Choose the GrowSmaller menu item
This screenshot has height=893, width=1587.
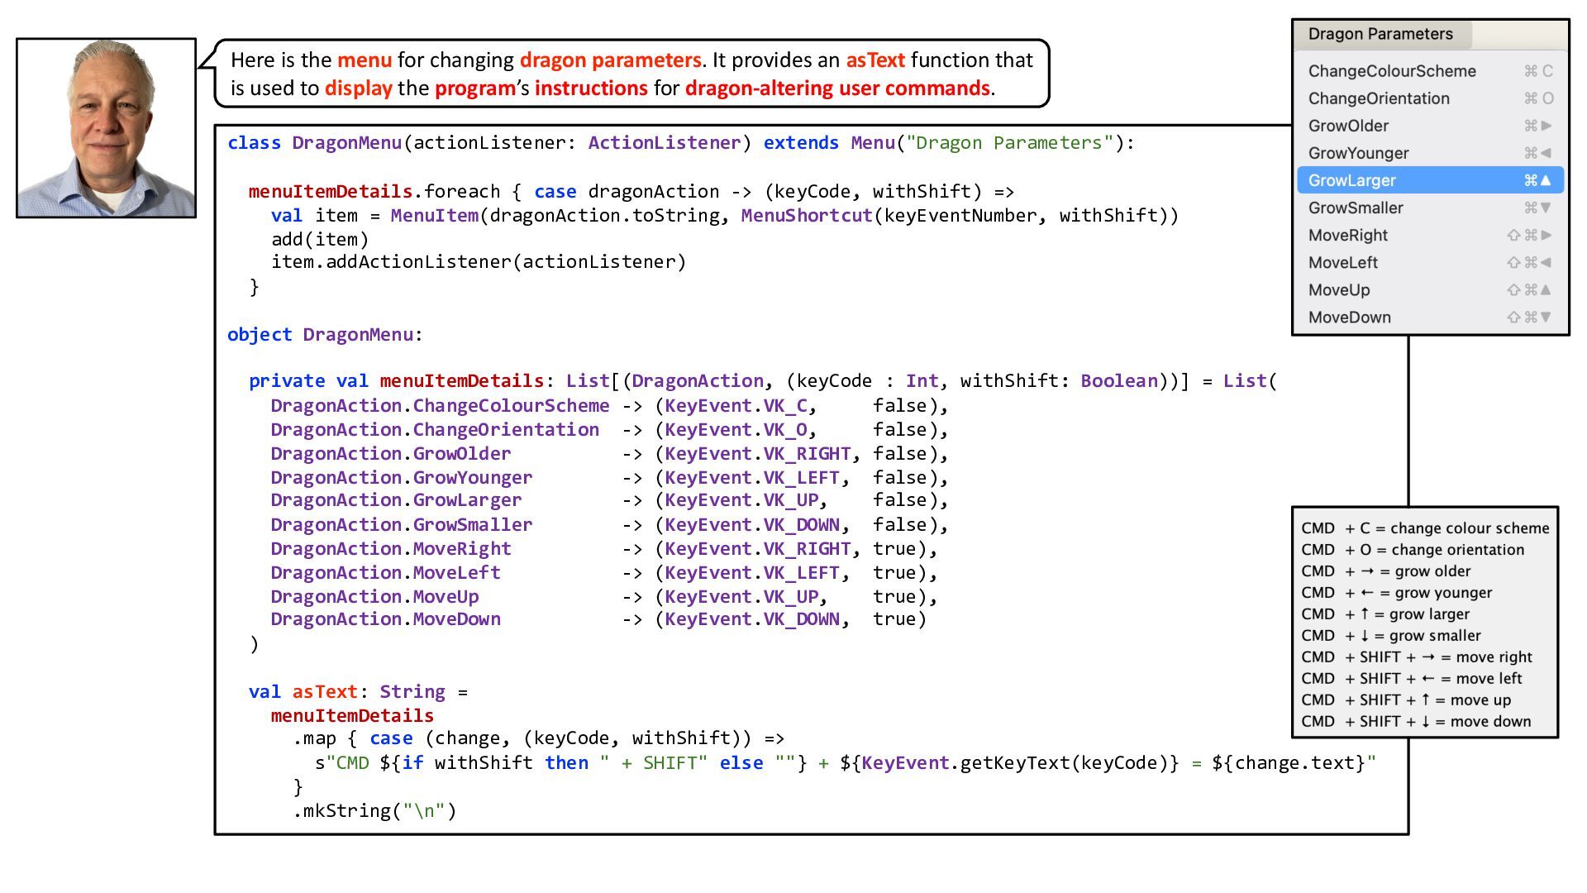[1356, 208]
